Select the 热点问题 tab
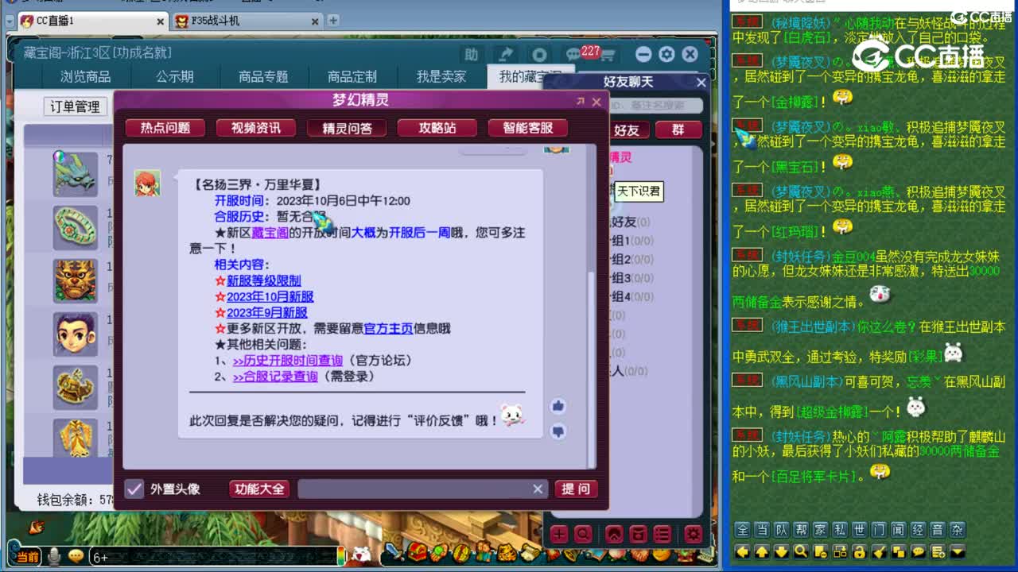The image size is (1018, 572). (165, 128)
